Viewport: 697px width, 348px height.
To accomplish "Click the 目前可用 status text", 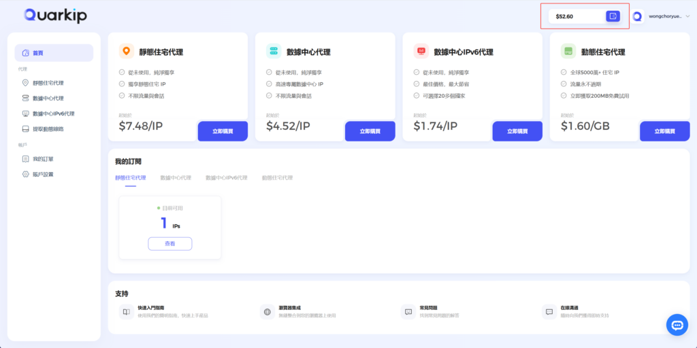I will tap(172, 208).
